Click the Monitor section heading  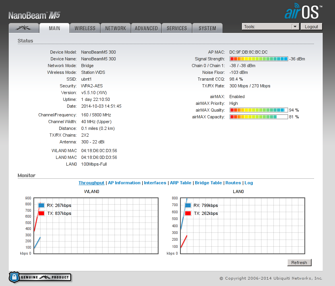[27, 175]
